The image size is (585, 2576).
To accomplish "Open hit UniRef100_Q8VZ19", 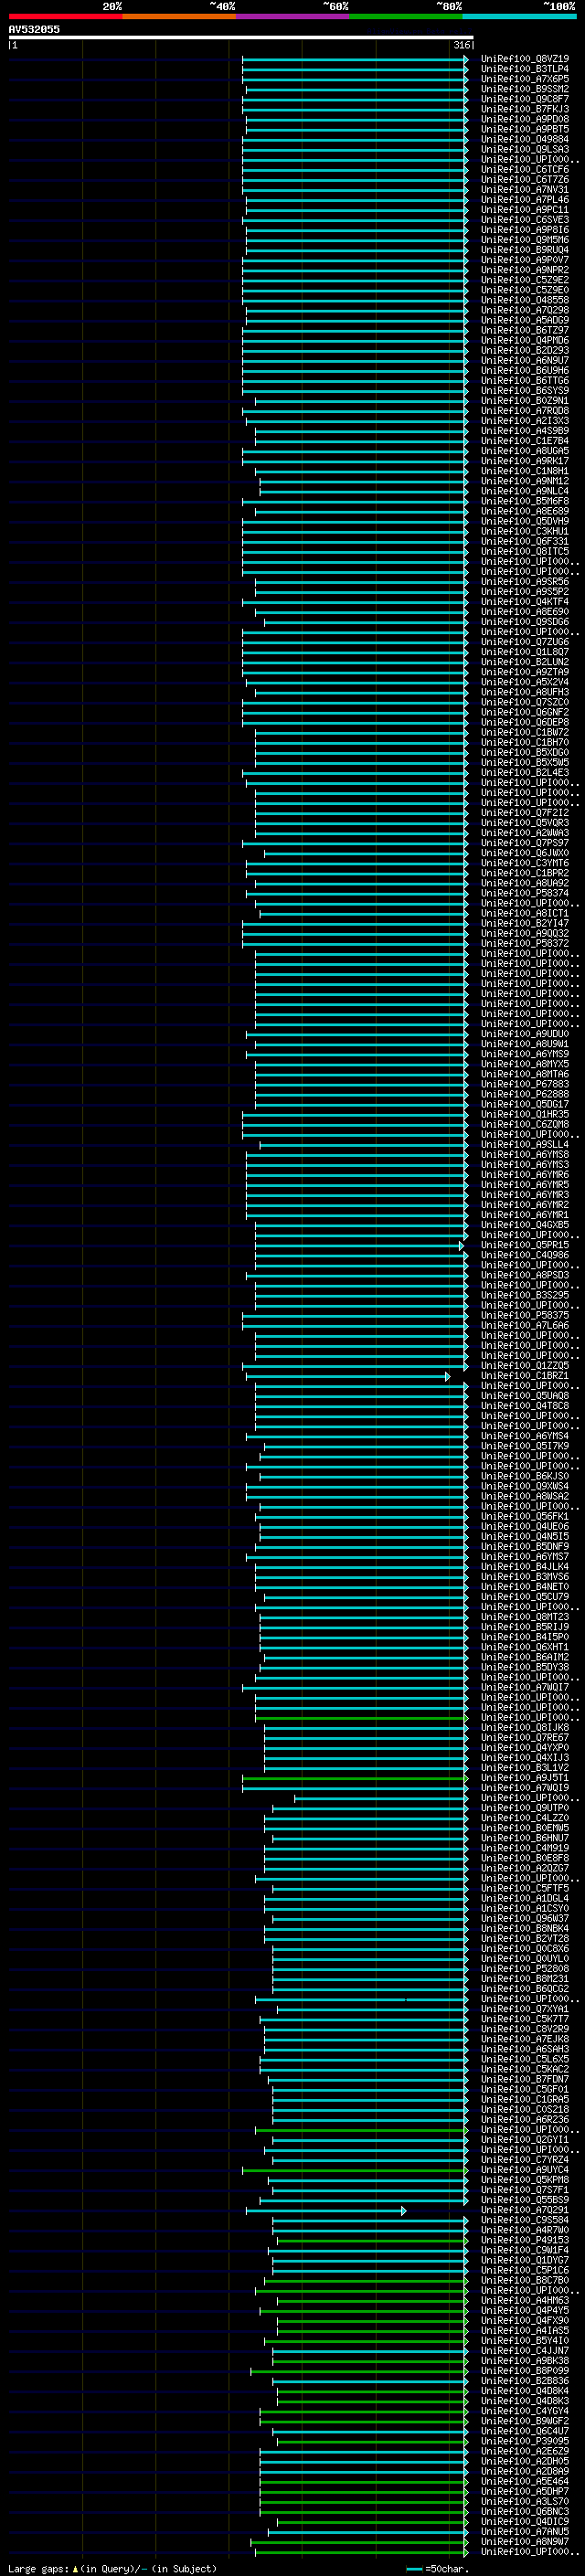I will [525, 59].
